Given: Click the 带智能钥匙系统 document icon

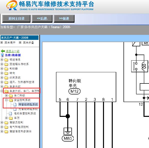Looking at the screenshot, I should tap(15, 105).
